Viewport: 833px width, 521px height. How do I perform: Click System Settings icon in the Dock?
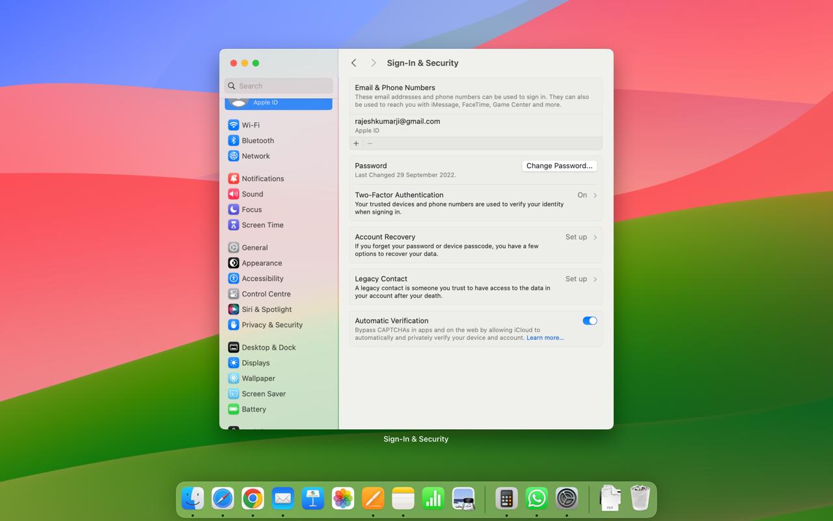(x=567, y=499)
